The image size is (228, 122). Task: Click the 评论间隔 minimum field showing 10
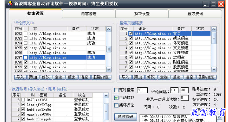(174, 90)
